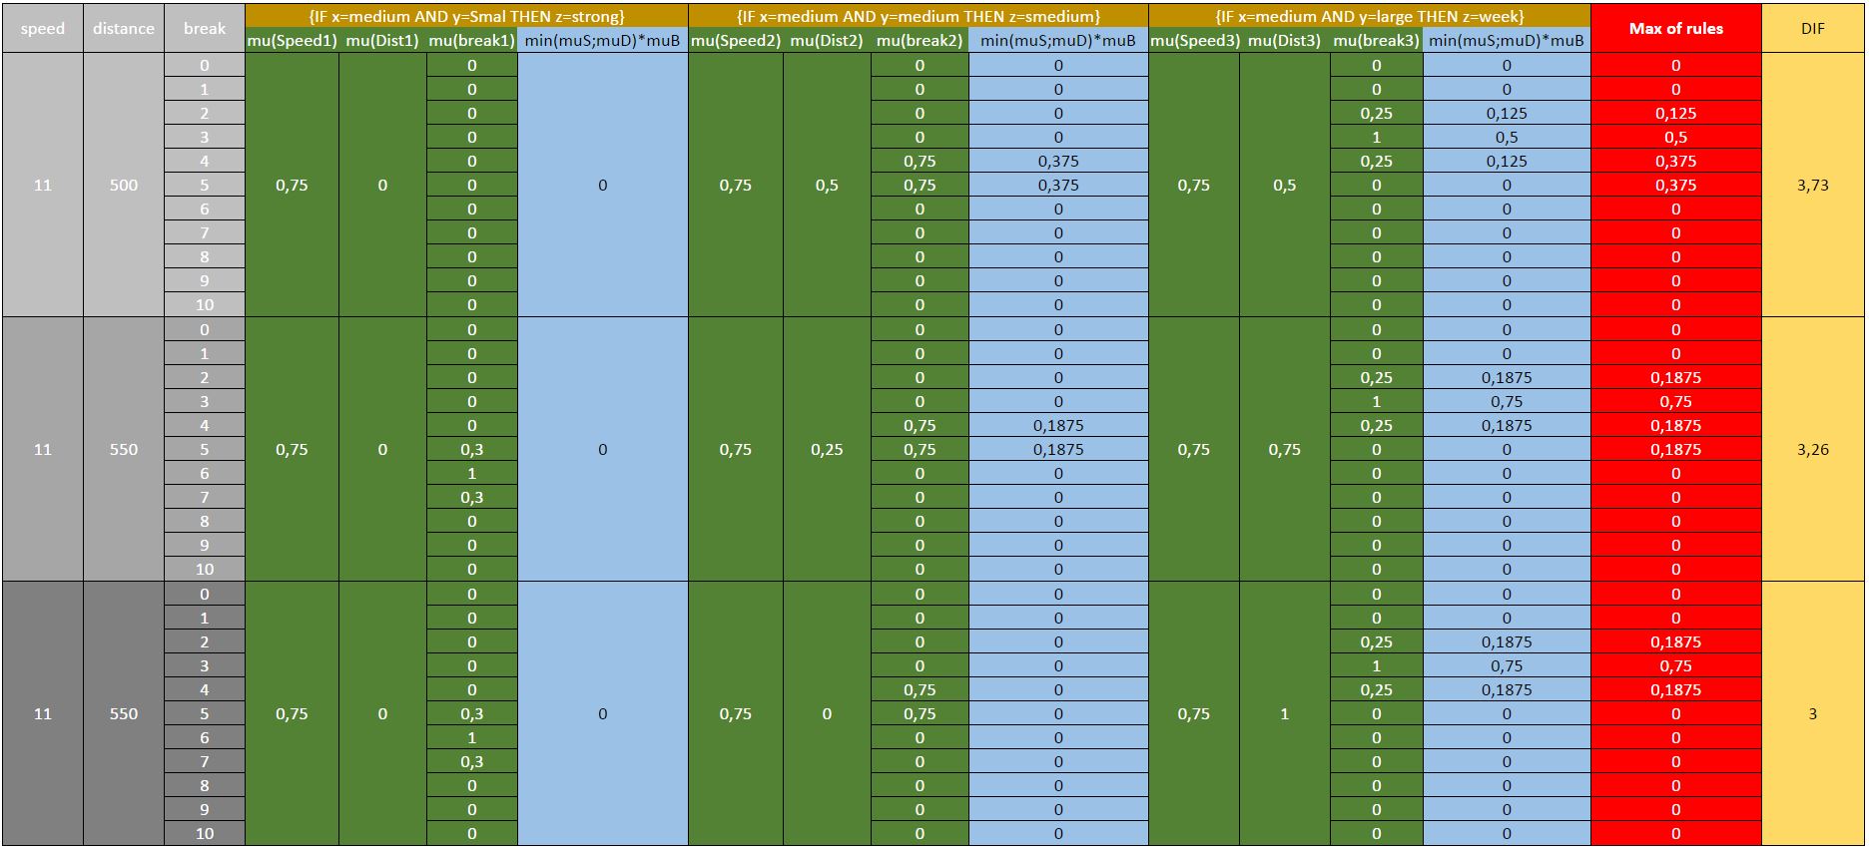1869x849 pixels.
Task: Click the rule header with z=strong
Action: coord(466,16)
